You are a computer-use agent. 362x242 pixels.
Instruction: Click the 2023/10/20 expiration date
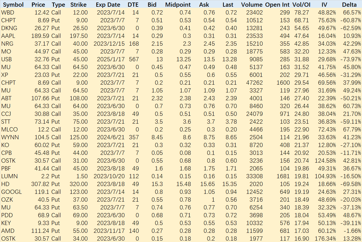(109, 176)
